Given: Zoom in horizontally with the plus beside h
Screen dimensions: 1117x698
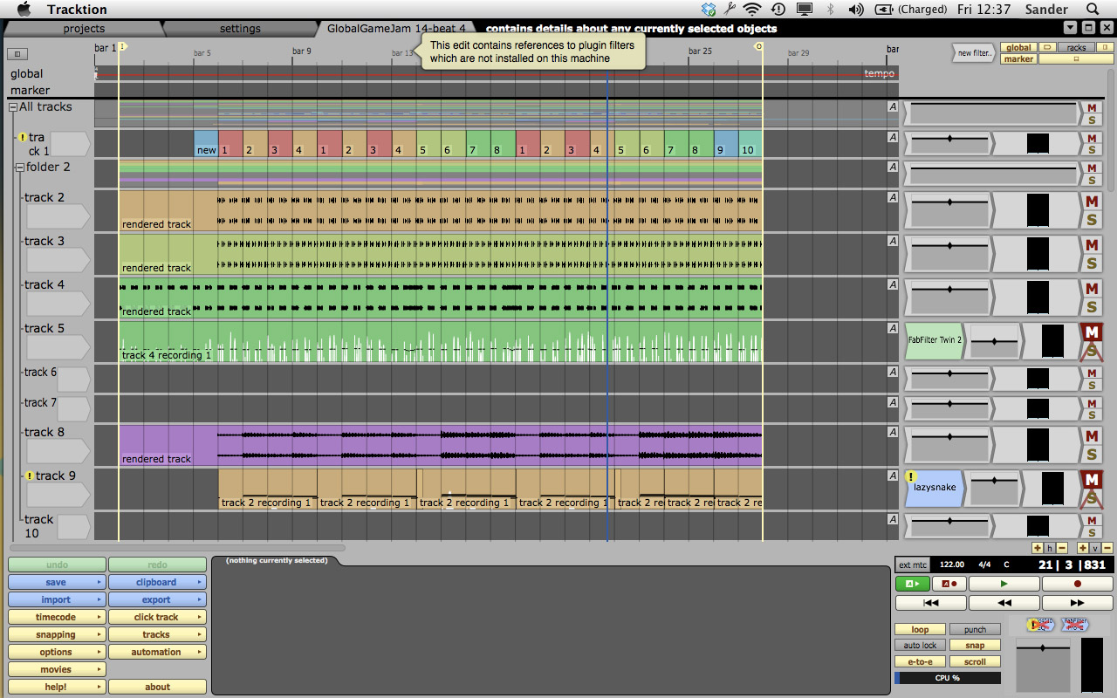Looking at the screenshot, I should (x=1038, y=548).
